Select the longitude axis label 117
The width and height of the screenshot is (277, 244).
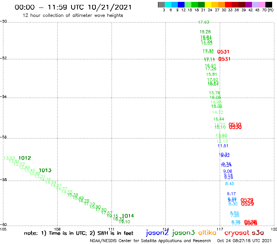pos(220,229)
